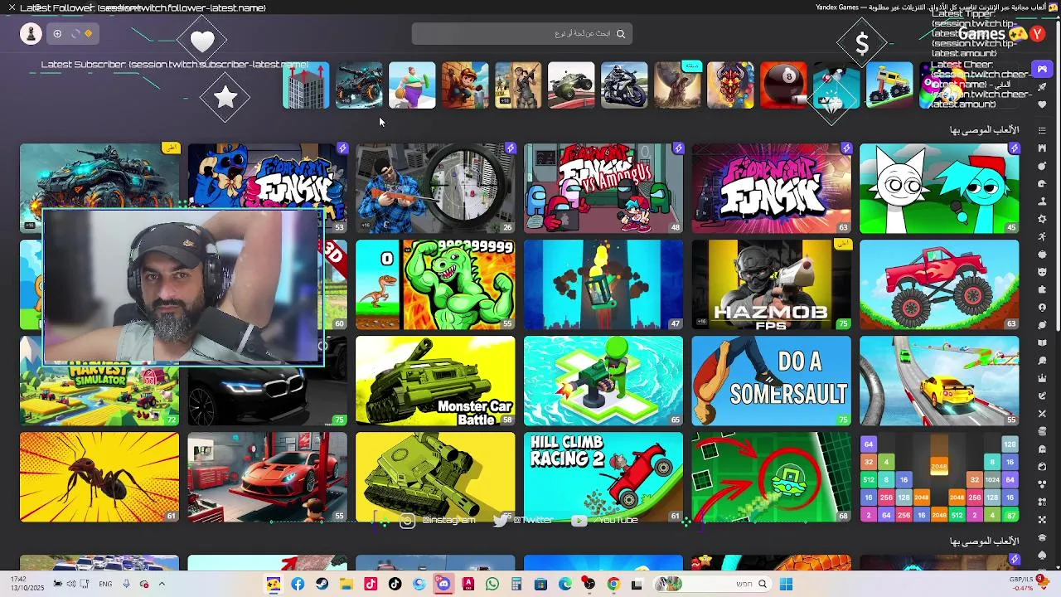Click the red Yandex Y profile avatar
Image resolution: width=1061 pixels, height=597 pixels.
pos(1038,34)
